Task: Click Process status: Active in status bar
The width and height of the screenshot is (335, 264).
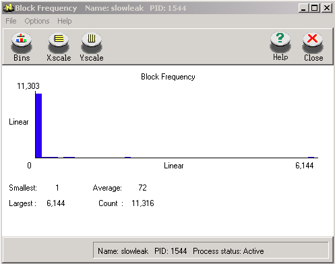Action: 229,251
